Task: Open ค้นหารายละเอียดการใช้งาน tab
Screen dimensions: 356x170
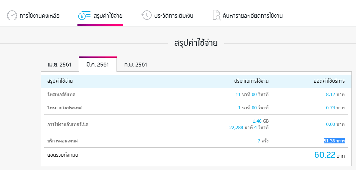Action: (247, 16)
